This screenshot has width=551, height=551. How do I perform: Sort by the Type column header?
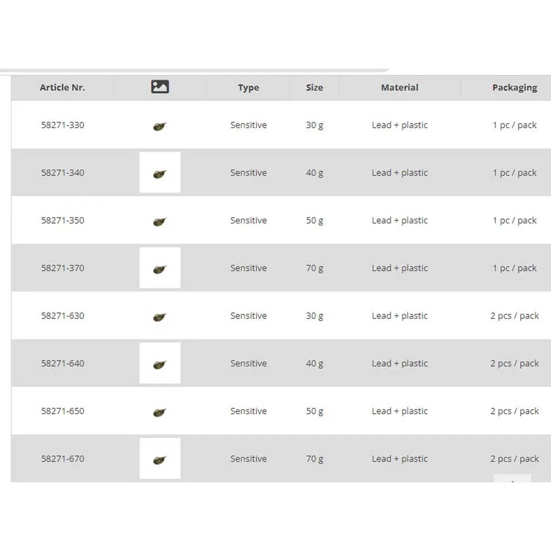click(249, 88)
